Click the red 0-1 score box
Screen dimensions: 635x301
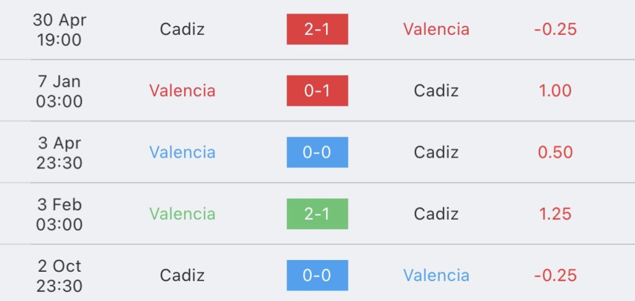(317, 91)
